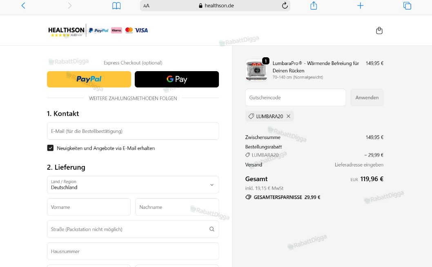Click the Vorname input field
This screenshot has width=432, height=267.
pyautogui.click(x=89, y=207)
